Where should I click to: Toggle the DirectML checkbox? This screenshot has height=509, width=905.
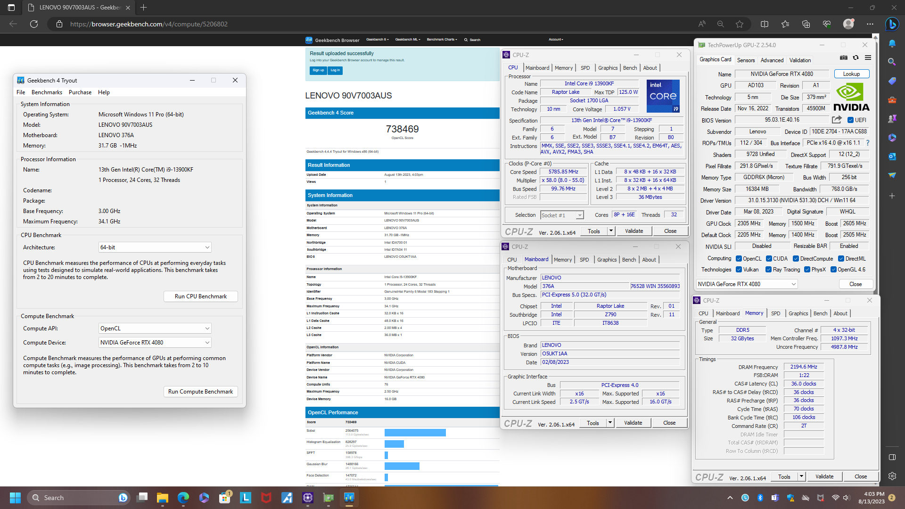(841, 259)
